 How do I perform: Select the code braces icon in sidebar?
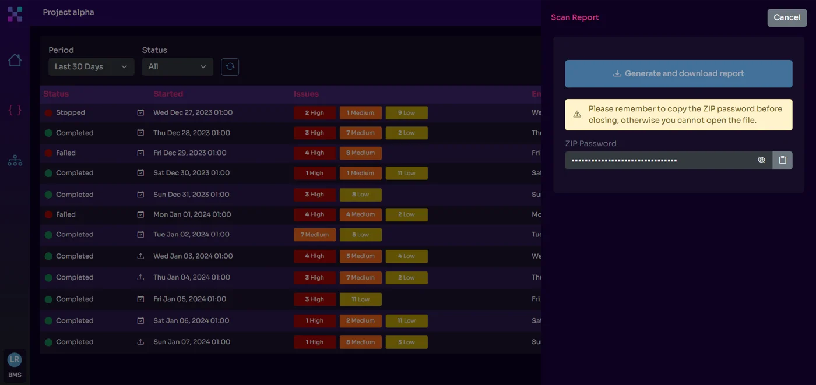pos(15,110)
